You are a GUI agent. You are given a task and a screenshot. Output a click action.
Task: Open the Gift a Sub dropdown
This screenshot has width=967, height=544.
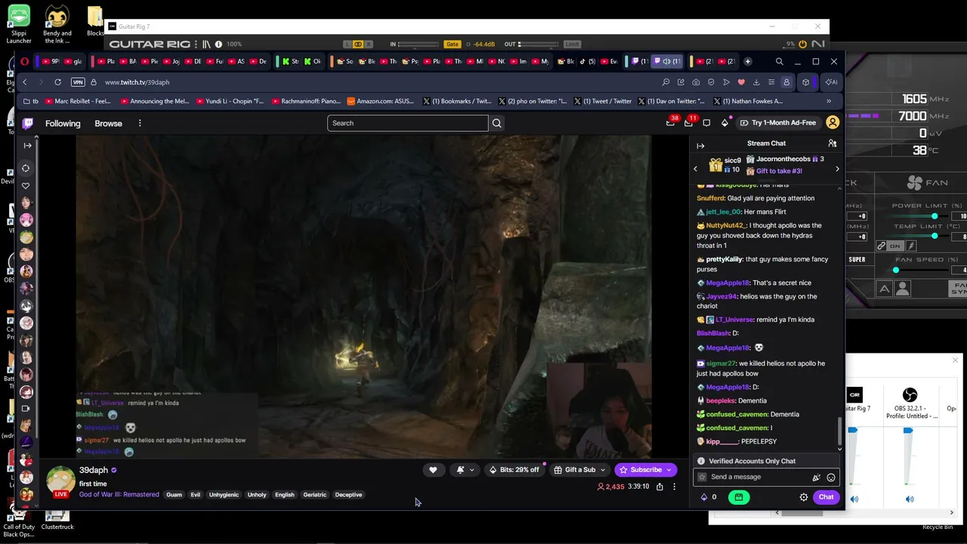pyautogui.click(x=579, y=470)
